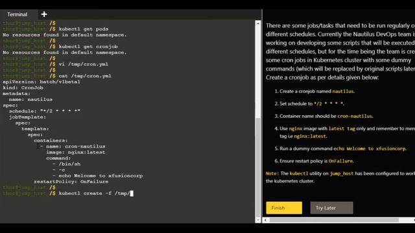Click 'apiVersion: batch/v1beta1' line
This screenshot has height=233, width=415.
click(41, 82)
